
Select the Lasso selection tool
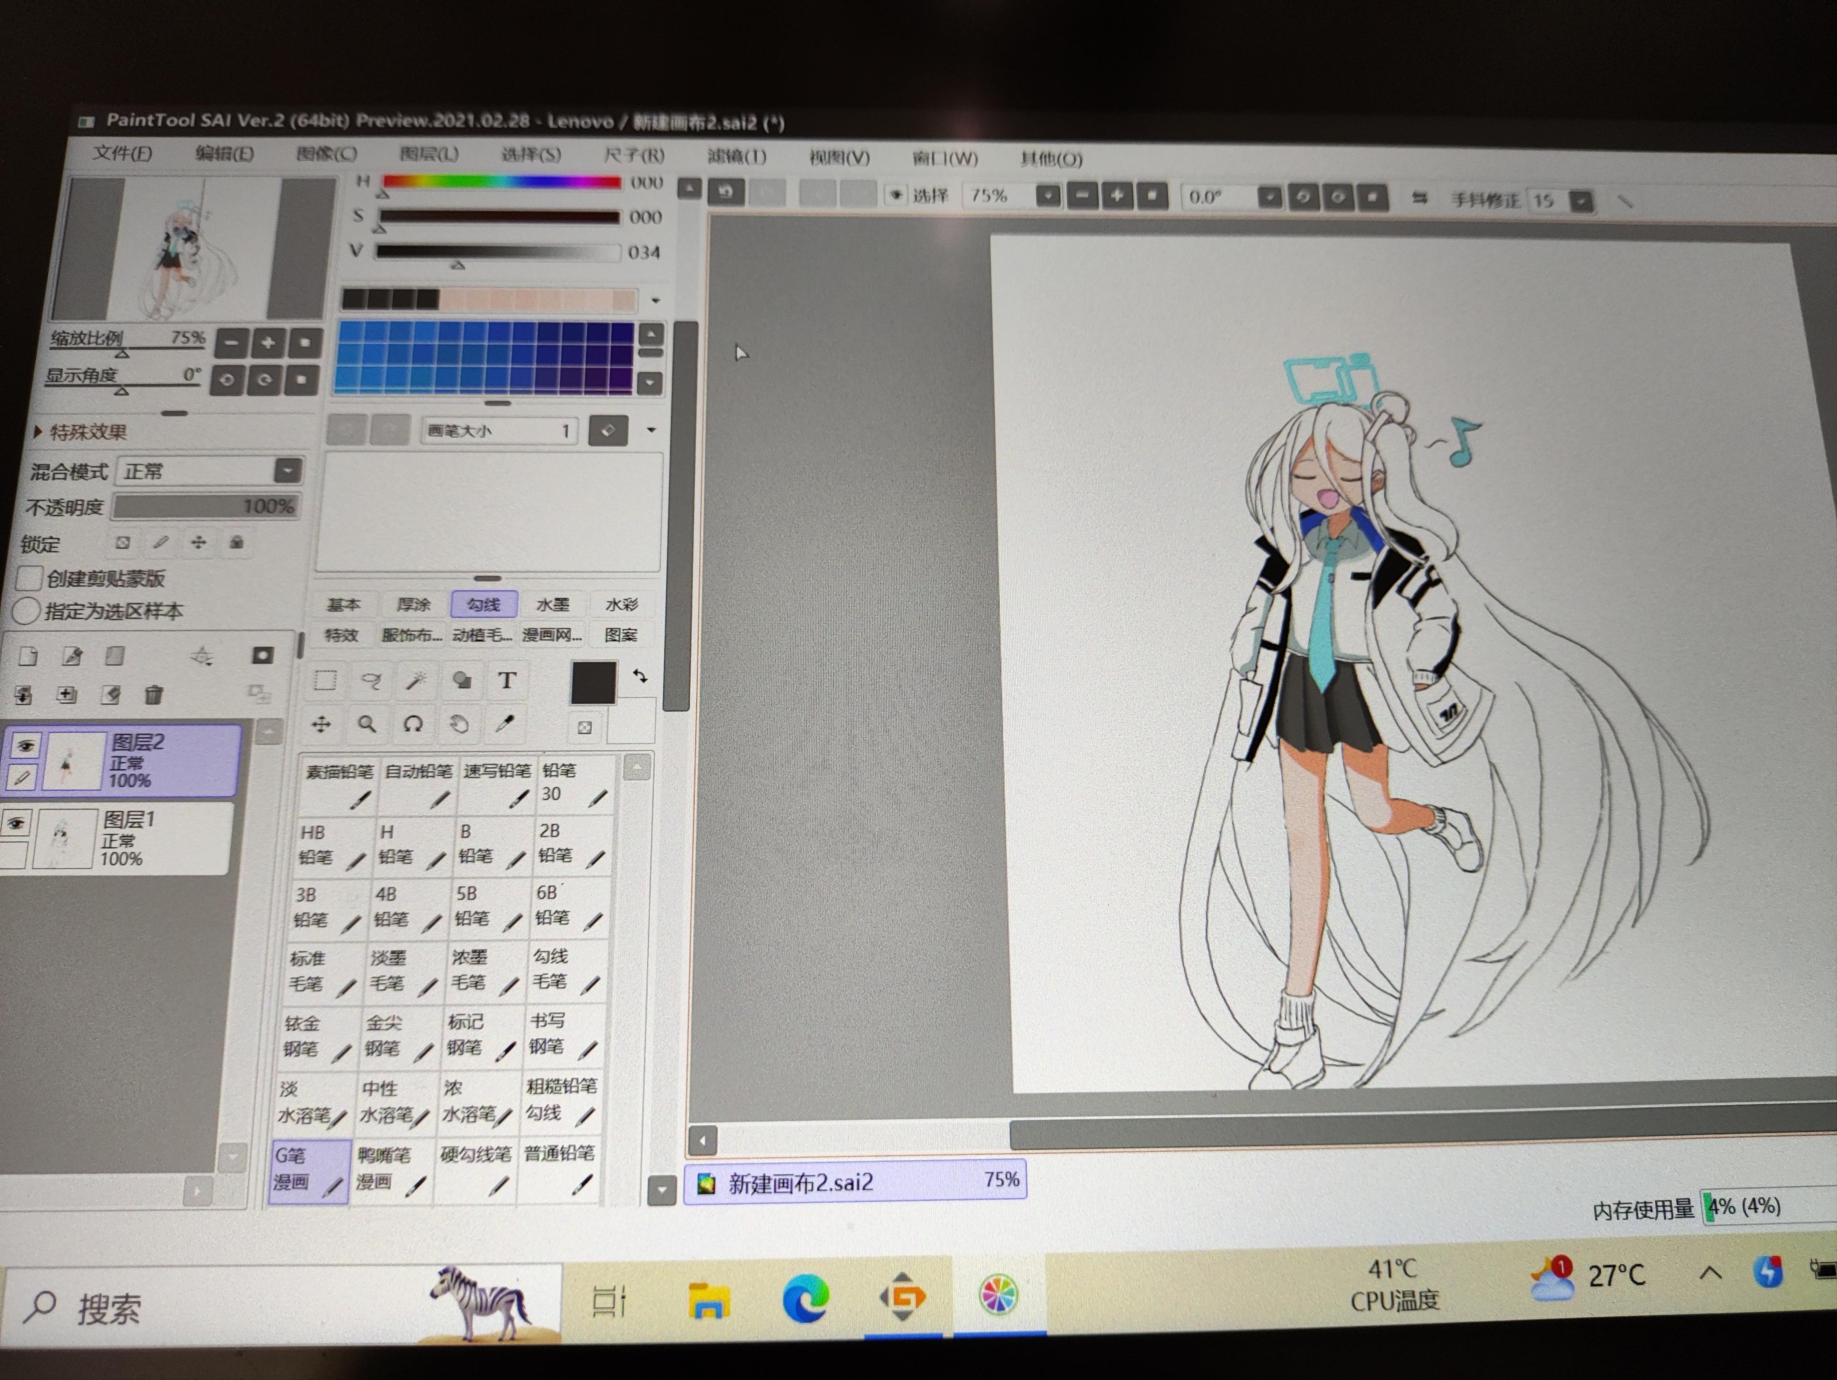371,681
